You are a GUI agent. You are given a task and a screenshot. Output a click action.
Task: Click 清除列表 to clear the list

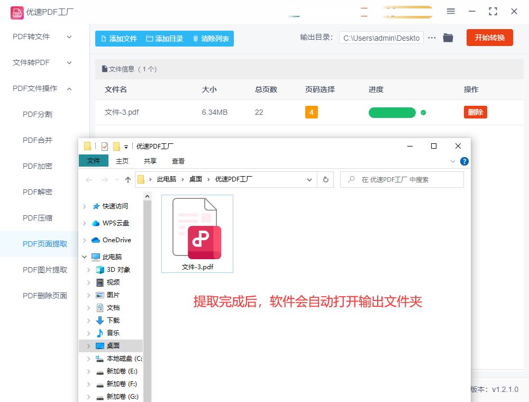(211, 39)
